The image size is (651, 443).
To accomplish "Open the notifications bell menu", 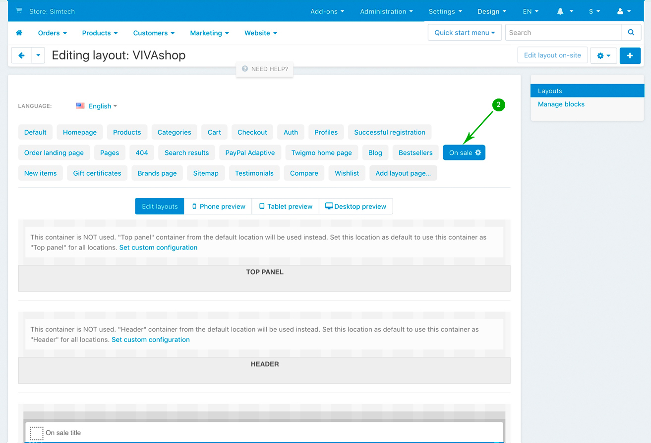I will pos(565,11).
